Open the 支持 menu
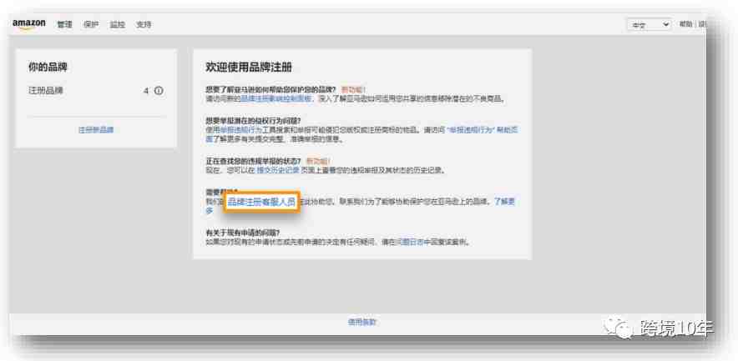Image resolution: width=738 pixels, height=361 pixels. [144, 24]
